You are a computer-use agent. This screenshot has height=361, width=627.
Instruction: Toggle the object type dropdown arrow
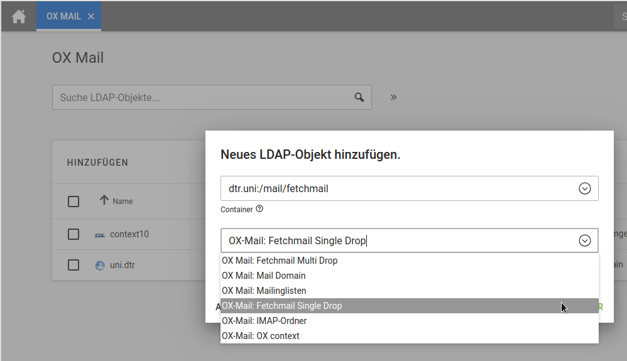[585, 240]
